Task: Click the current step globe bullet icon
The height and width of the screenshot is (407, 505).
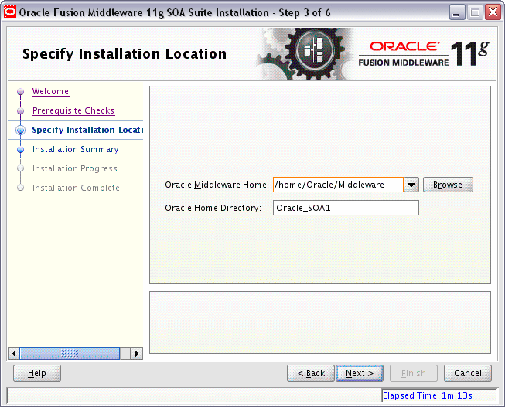Action: (21, 130)
